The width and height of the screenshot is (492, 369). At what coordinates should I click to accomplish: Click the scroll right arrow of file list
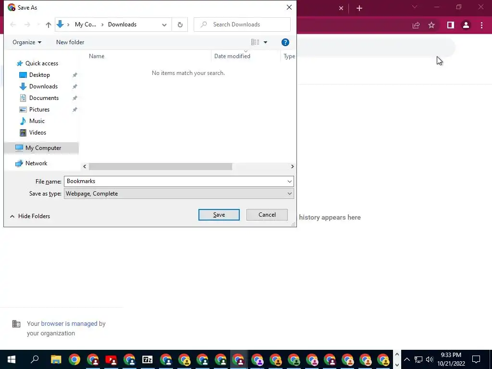[x=292, y=167]
